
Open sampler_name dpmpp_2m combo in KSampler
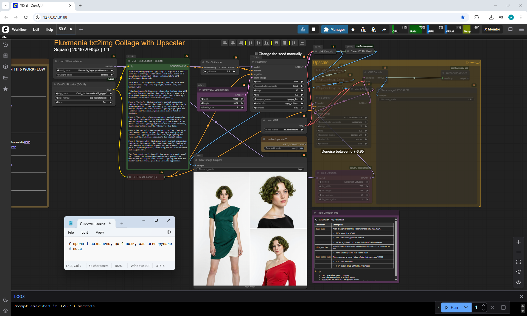click(x=279, y=99)
